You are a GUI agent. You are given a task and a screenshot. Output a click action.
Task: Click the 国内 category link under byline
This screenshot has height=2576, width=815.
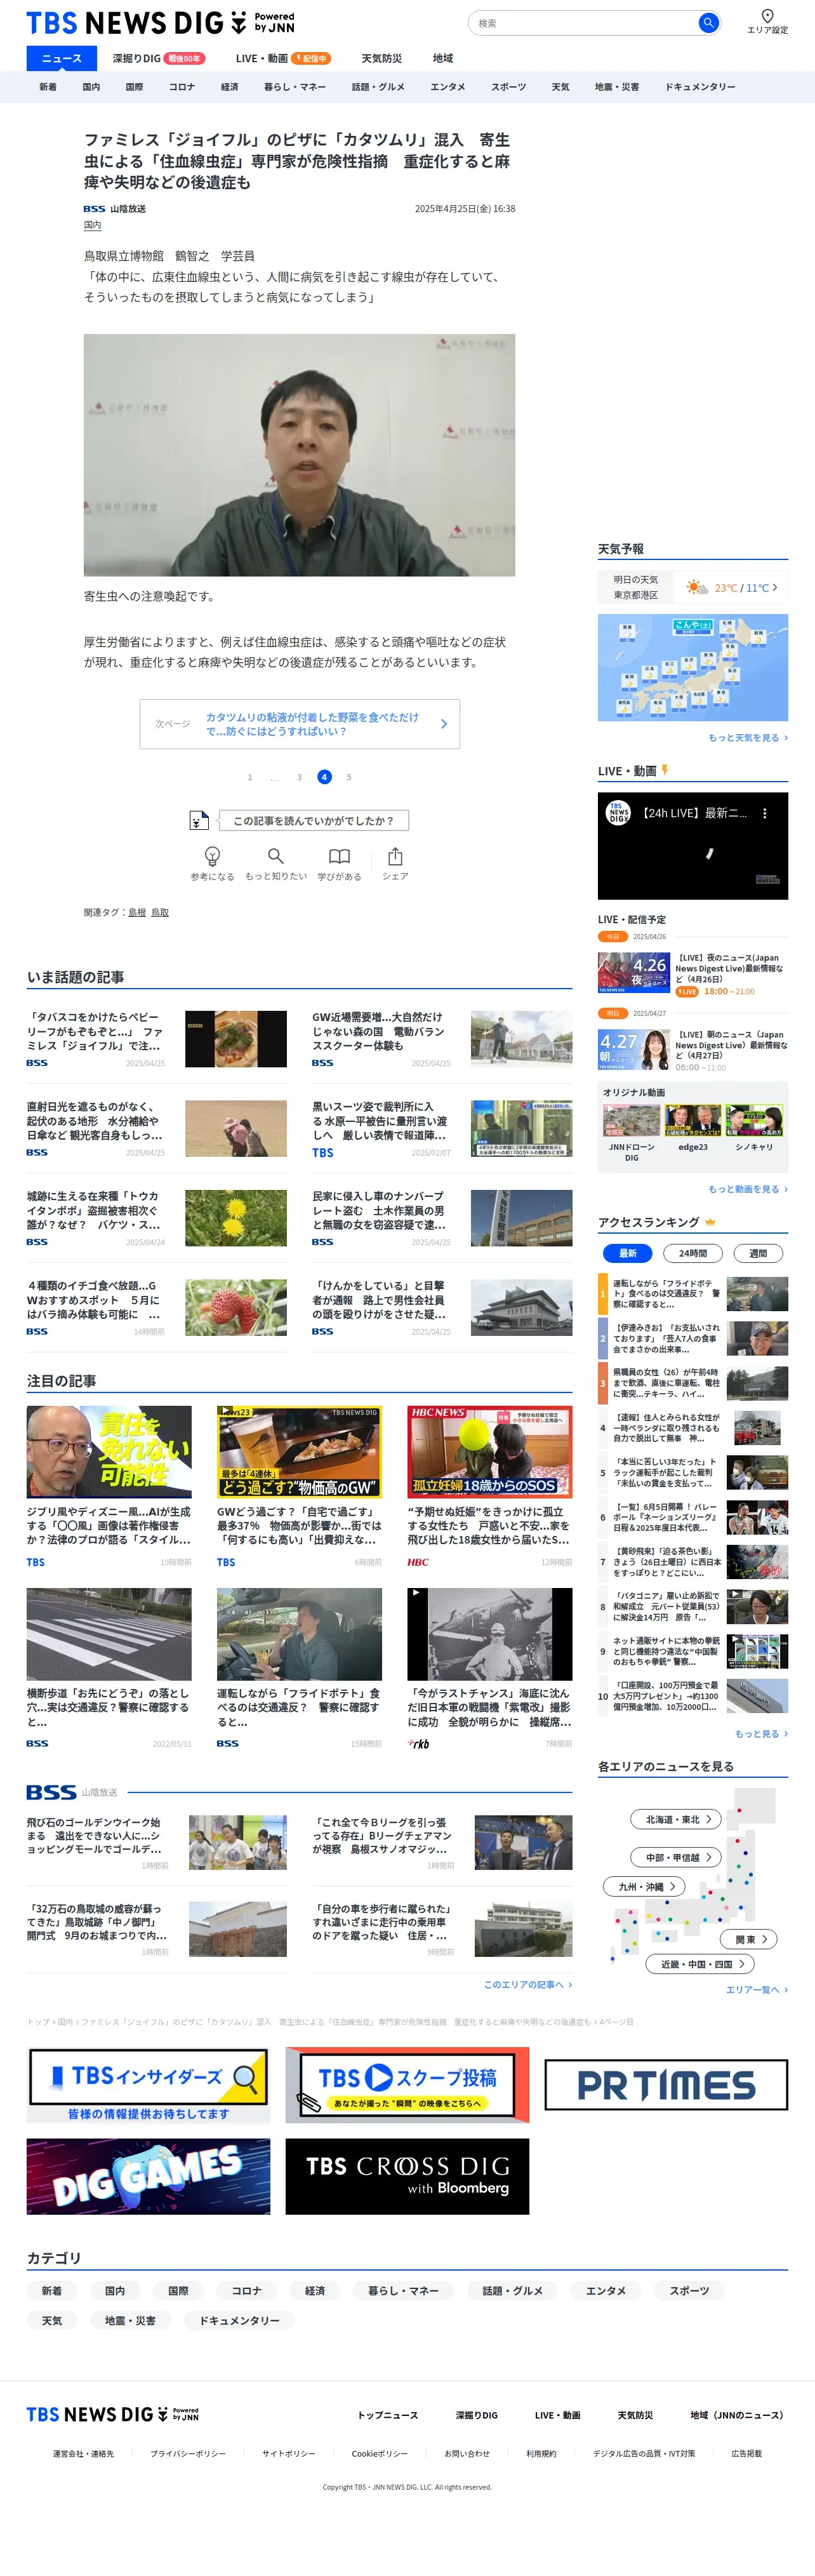point(92,225)
